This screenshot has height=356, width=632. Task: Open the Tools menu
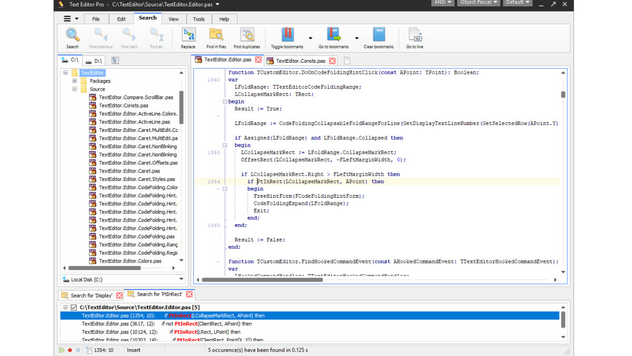pyautogui.click(x=199, y=18)
